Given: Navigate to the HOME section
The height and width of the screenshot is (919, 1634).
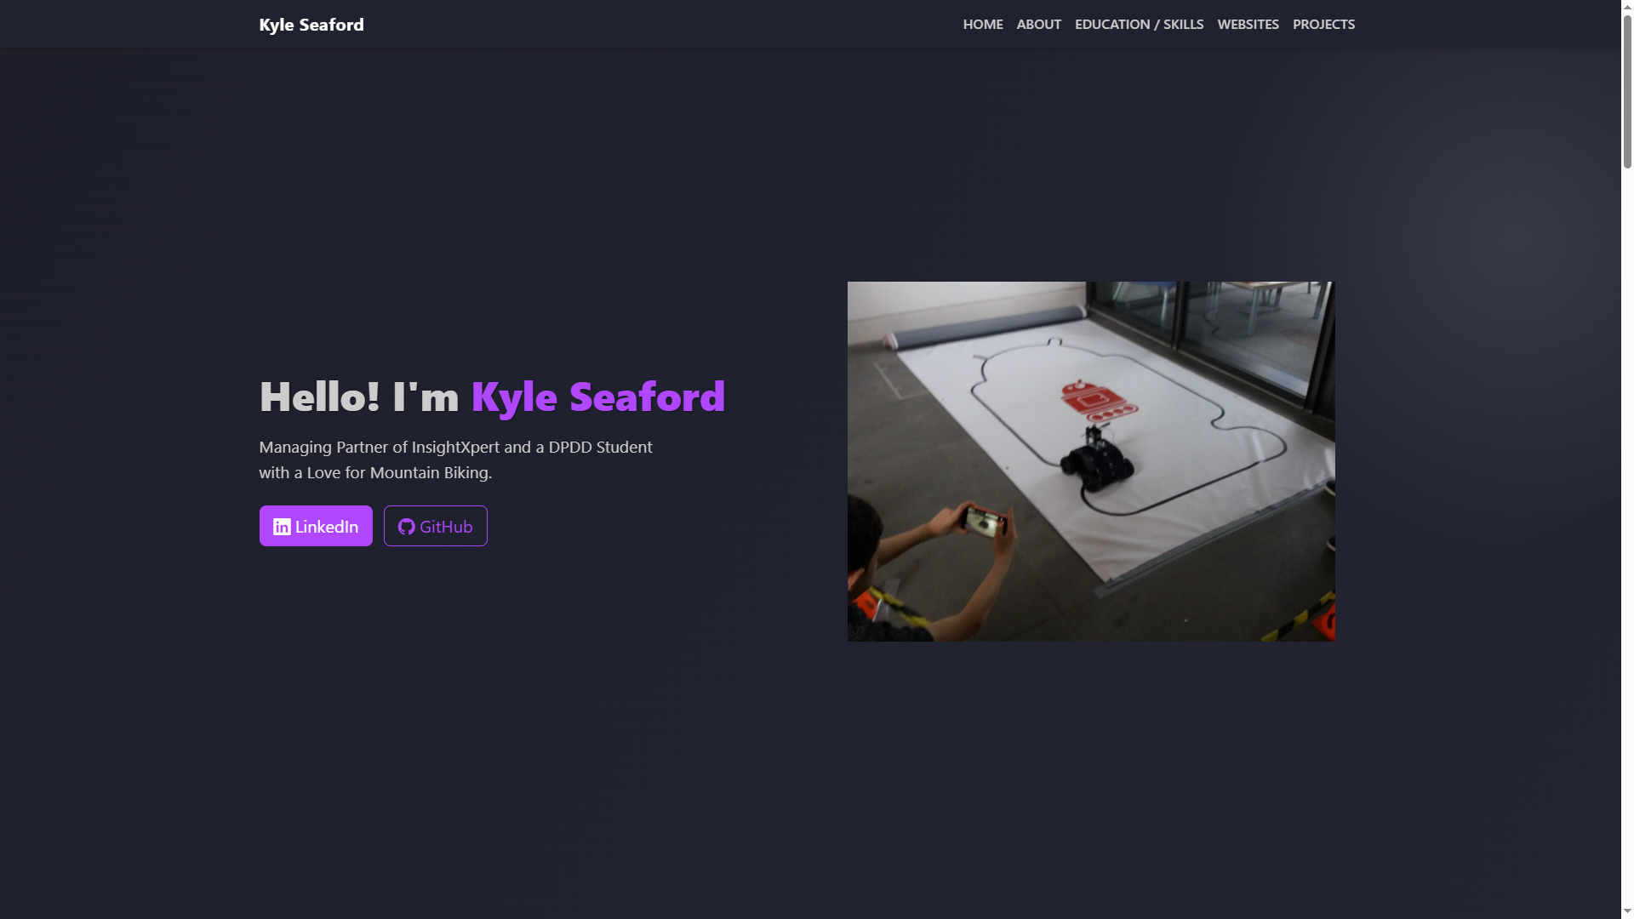Looking at the screenshot, I should 982,25.
